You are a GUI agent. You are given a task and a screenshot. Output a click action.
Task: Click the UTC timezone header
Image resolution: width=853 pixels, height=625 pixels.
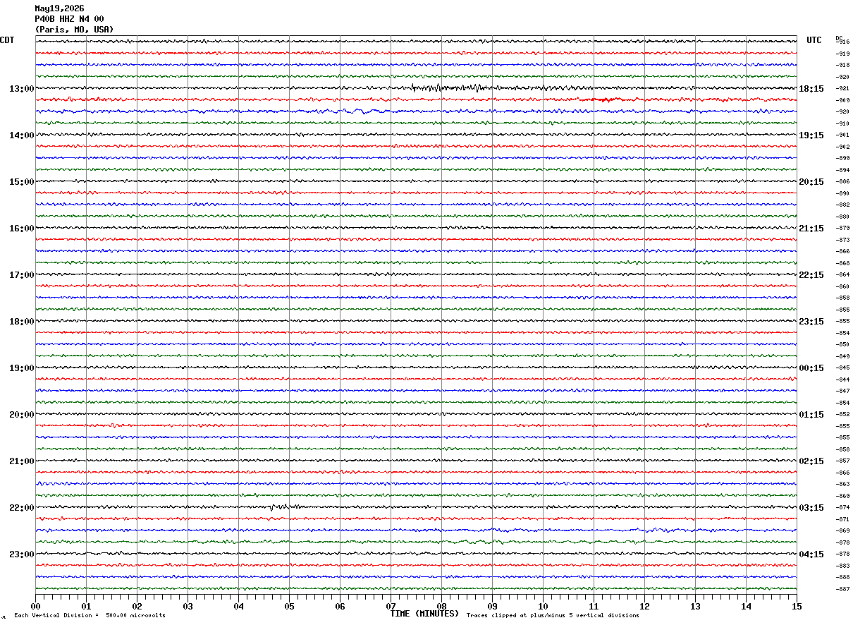[x=814, y=40]
